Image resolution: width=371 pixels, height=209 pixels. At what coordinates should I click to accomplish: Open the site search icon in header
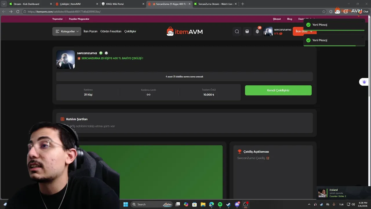pos(237,31)
